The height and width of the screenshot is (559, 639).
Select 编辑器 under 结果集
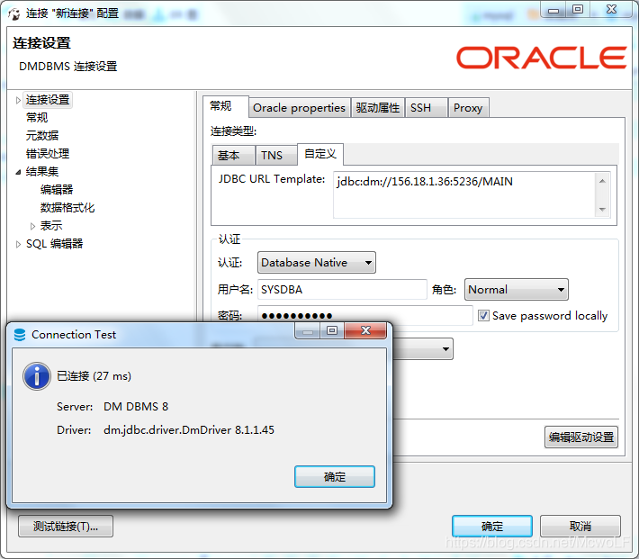point(57,190)
